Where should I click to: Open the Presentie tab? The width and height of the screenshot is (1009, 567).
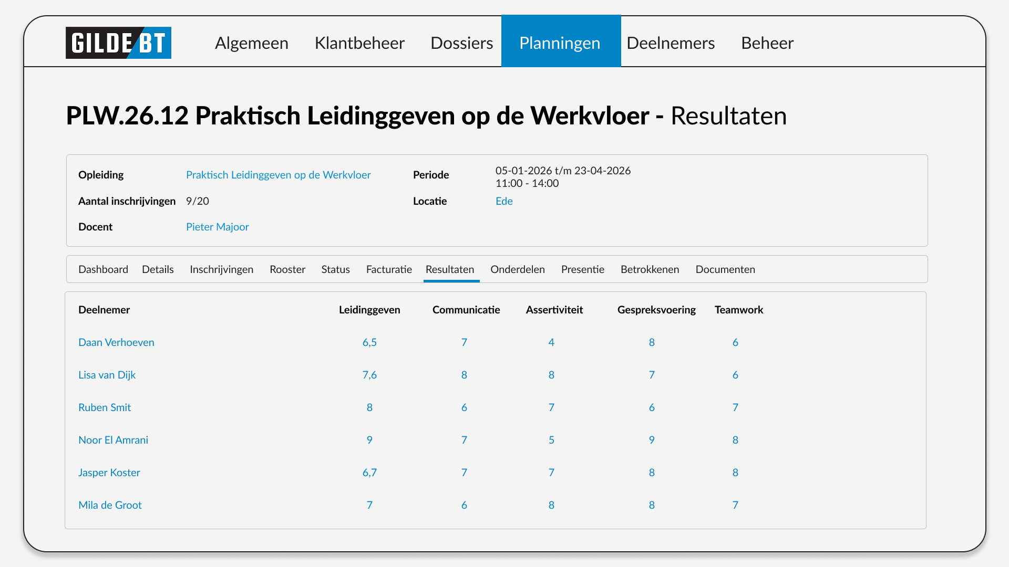click(x=582, y=269)
